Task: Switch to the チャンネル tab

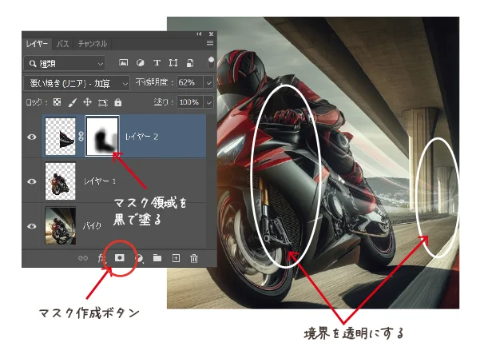Action: coord(93,44)
